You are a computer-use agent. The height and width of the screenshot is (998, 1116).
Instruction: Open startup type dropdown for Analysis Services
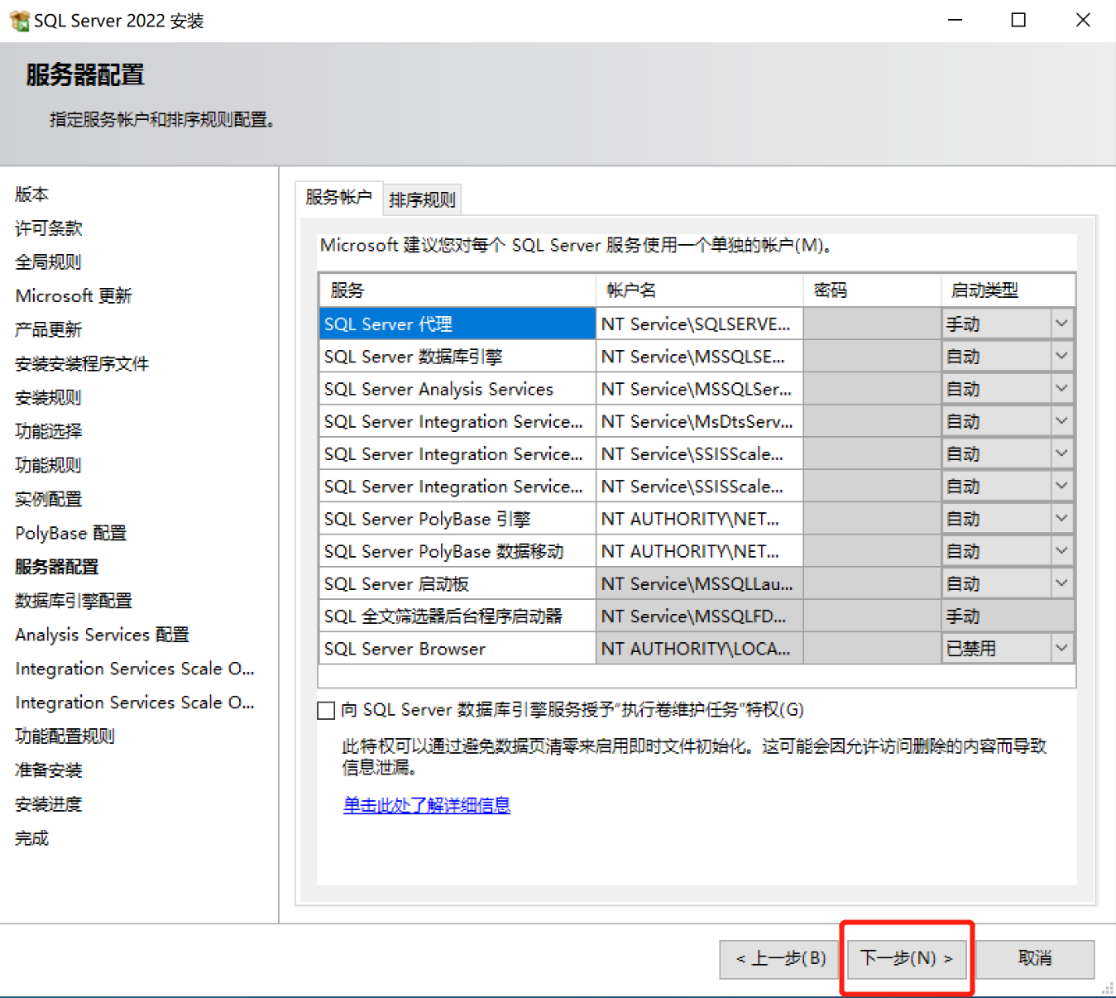click(x=1061, y=388)
